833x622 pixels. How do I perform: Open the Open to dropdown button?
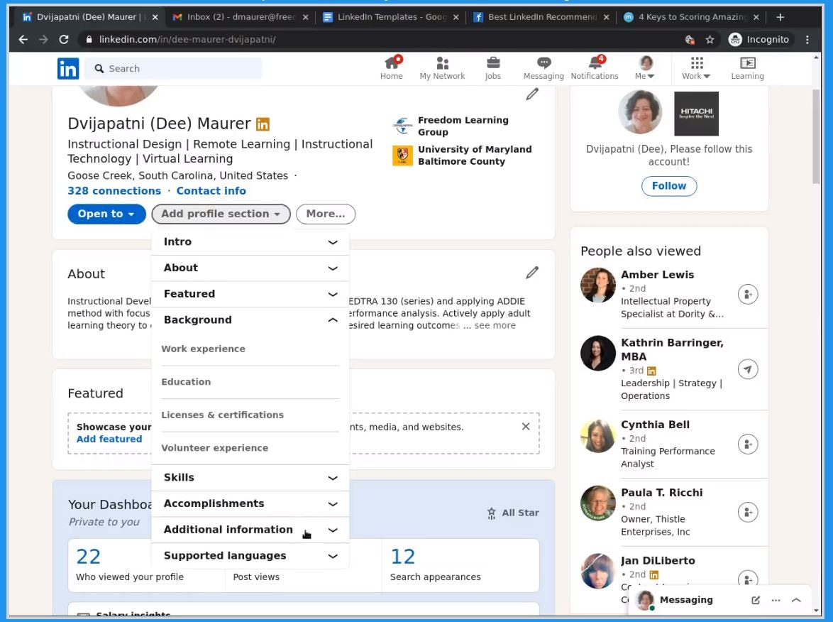pyautogui.click(x=106, y=214)
